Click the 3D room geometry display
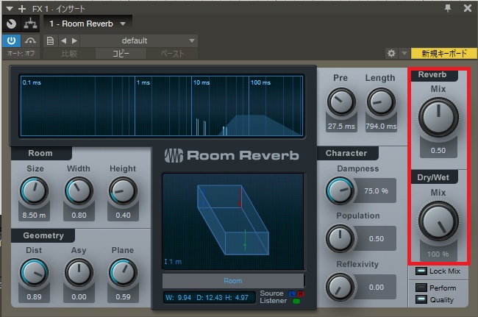The image size is (478, 317). coord(233,221)
